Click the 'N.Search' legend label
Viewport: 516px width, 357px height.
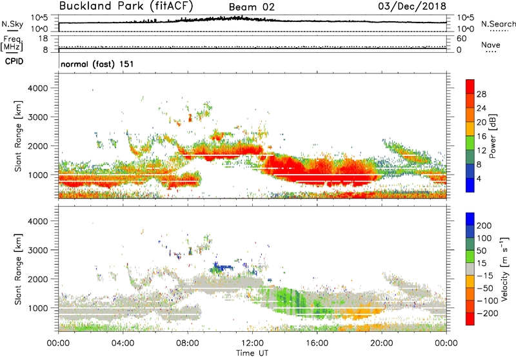coord(498,24)
